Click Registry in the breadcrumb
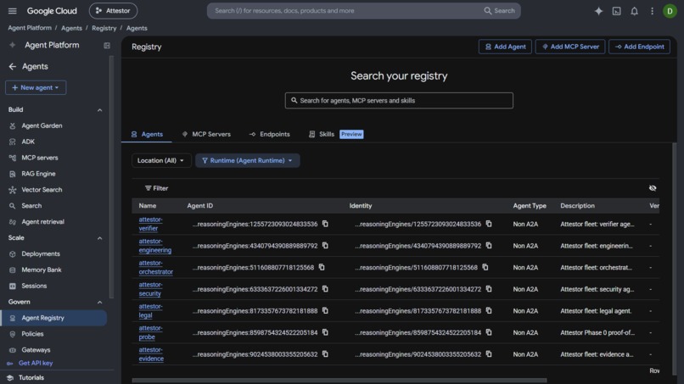Image resolution: width=684 pixels, height=384 pixels. (x=104, y=28)
